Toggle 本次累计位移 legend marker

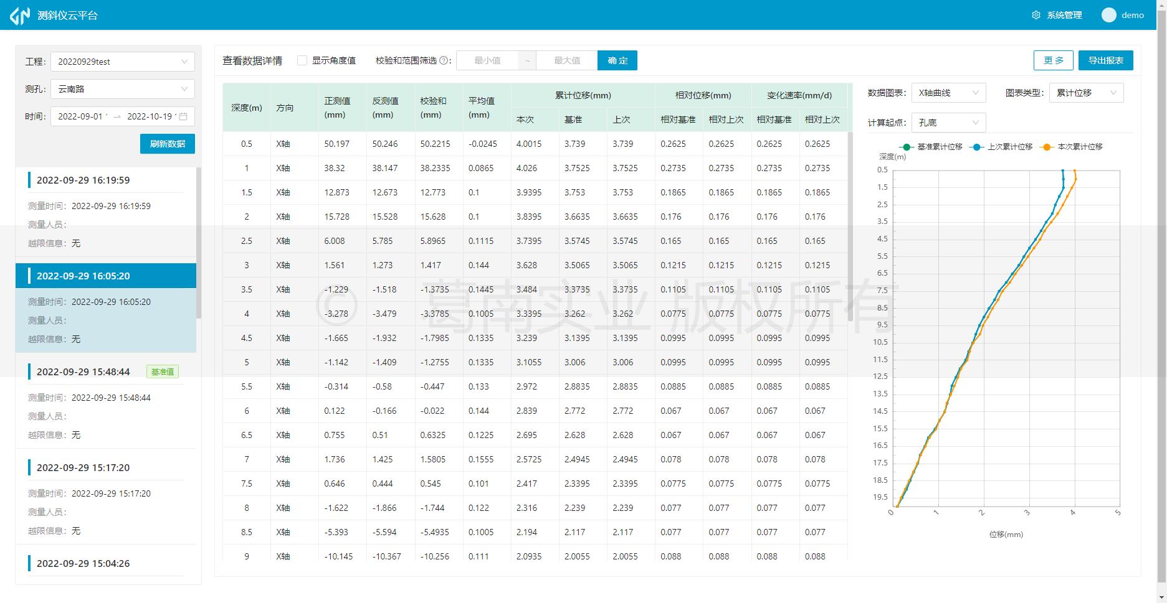pos(1046,147)
